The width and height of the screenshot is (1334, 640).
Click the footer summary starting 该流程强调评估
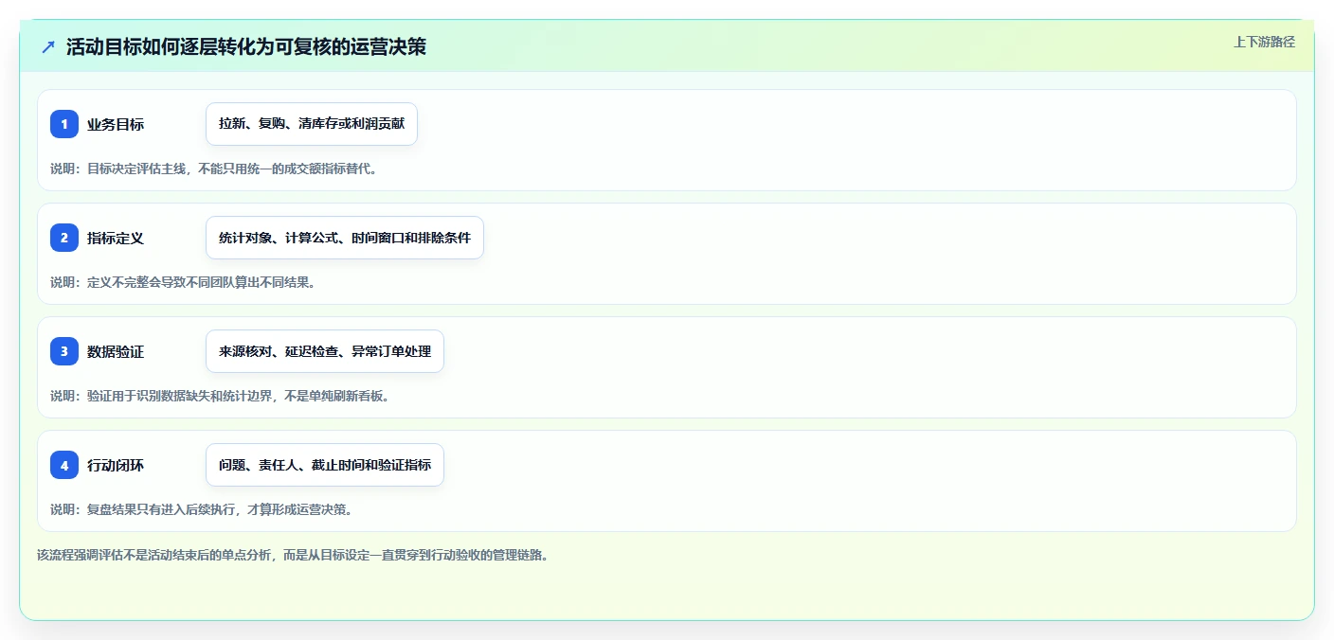click(293, 555)
